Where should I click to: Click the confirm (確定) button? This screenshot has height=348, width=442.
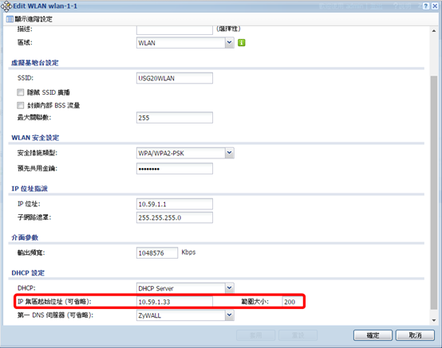373,335
